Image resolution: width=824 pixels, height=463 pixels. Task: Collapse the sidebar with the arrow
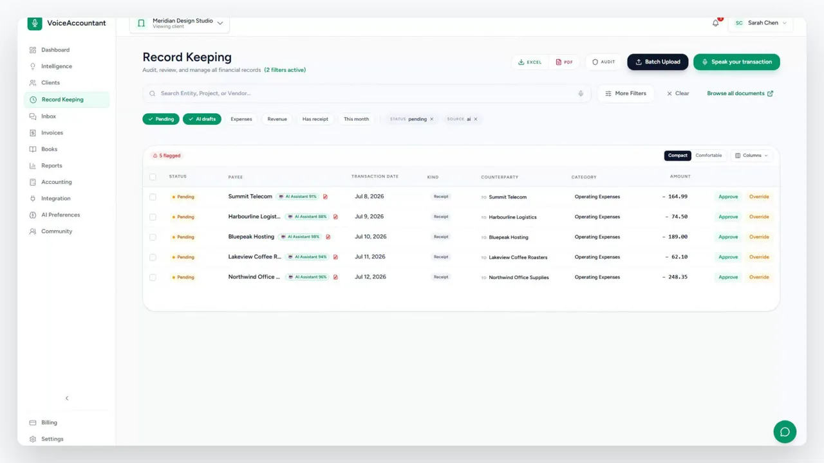coord(67,398)
